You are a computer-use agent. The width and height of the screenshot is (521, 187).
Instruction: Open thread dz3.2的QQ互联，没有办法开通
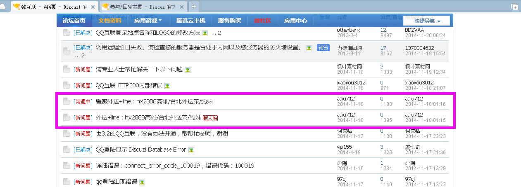[x=162, y=133]
